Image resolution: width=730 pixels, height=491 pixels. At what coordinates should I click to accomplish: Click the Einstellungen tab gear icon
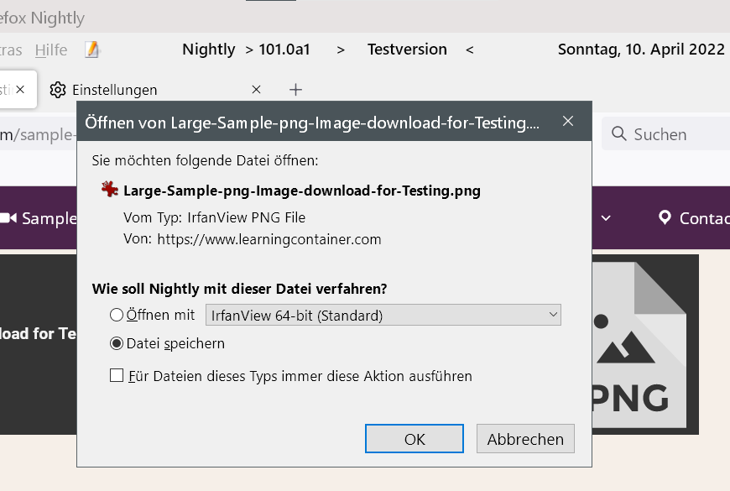coord(58,90)
